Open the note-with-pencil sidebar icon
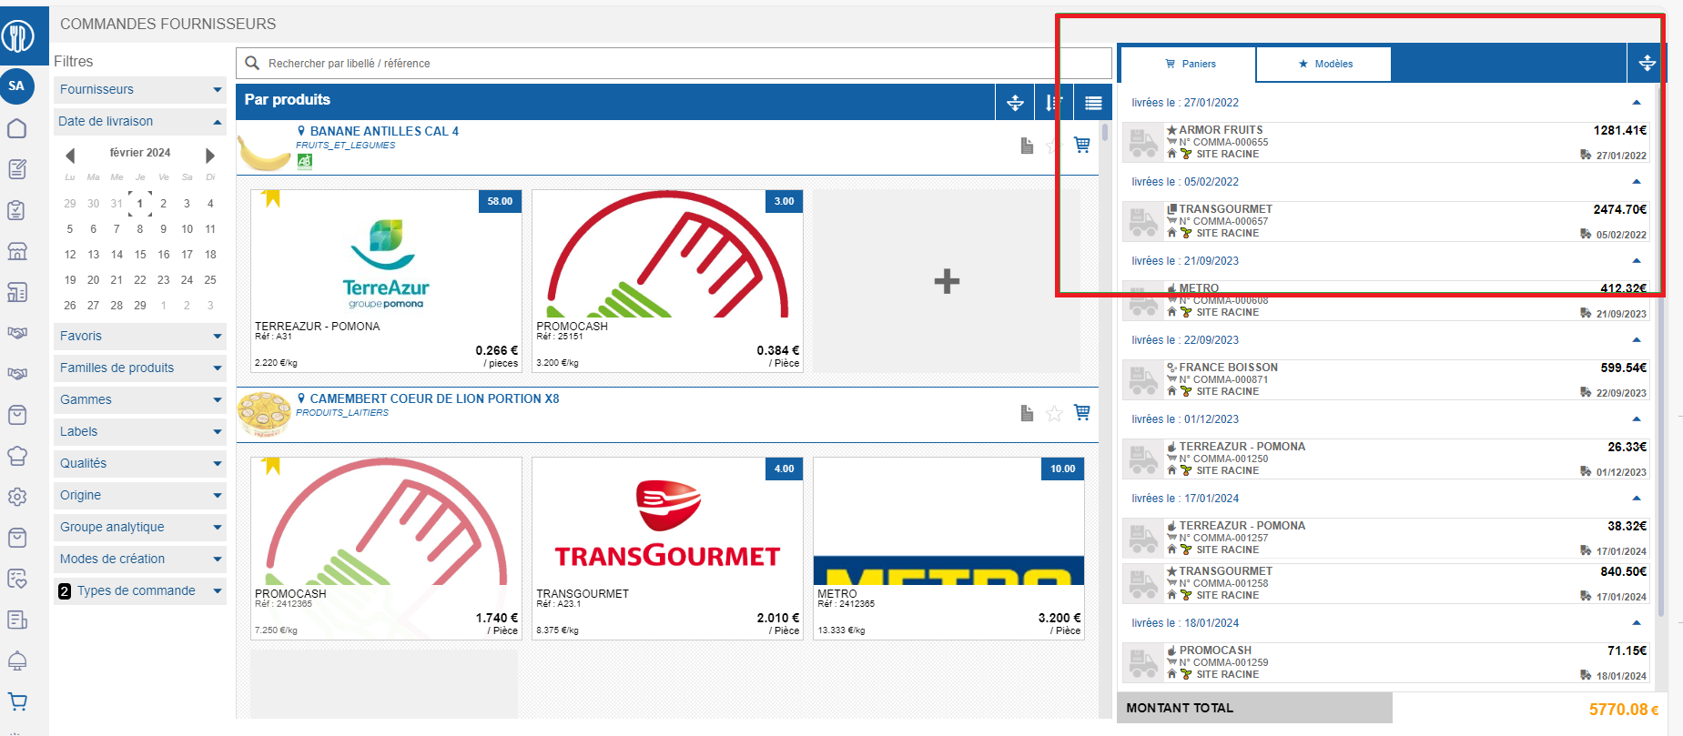Image resolution: width=1683 pixels, height=736 pixels. tap(17, 169)
